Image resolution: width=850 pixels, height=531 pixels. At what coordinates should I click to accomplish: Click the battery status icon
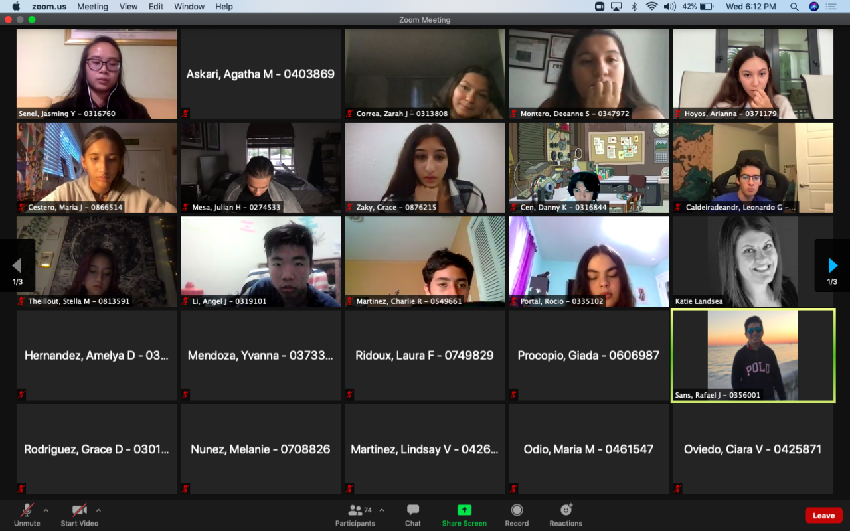(x=707, y=7)
